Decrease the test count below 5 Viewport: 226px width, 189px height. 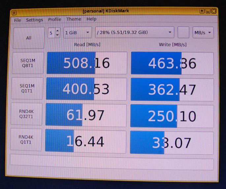57,35
